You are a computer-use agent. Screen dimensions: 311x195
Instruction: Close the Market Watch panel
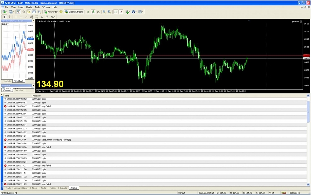tap(33, 21)
